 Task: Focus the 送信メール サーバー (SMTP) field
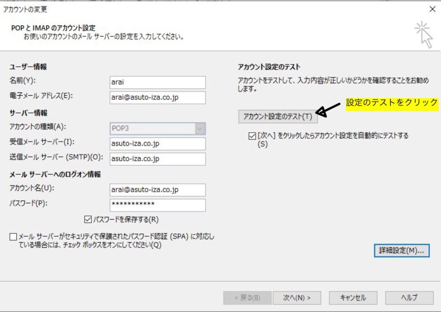pos(157,159)
